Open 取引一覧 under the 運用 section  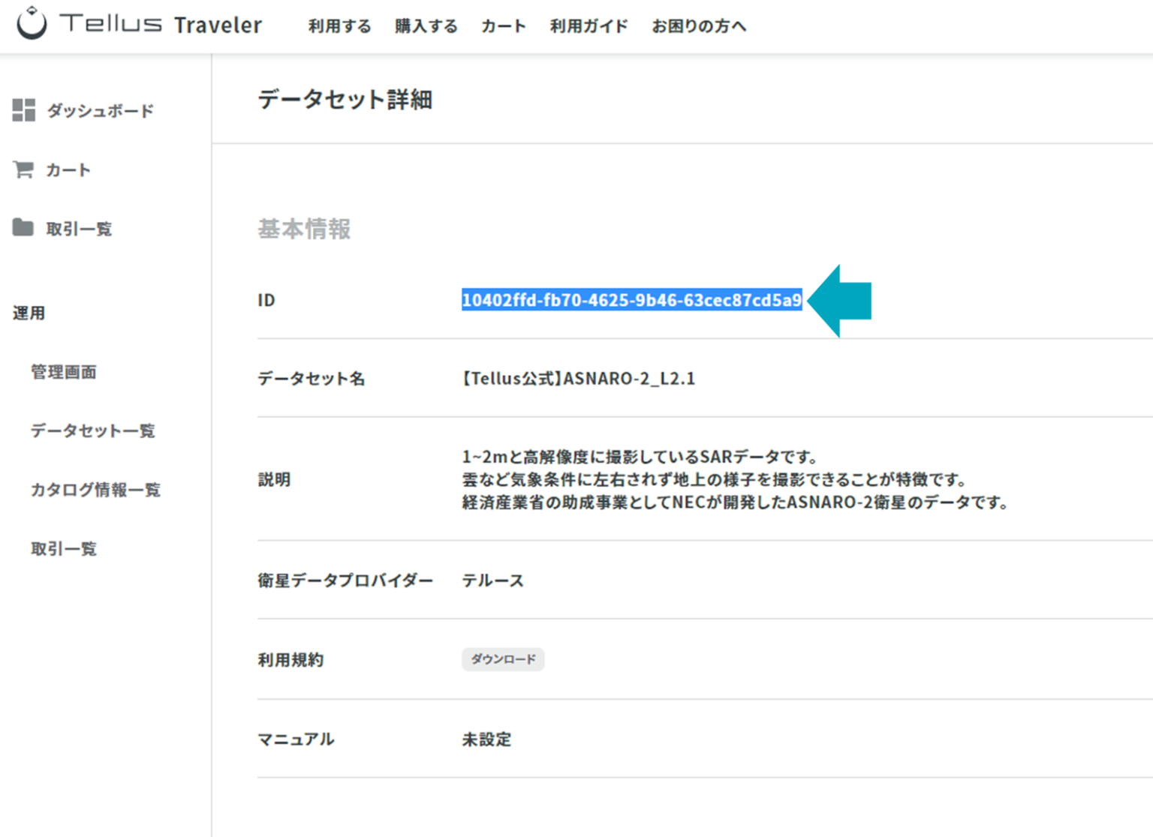click(x=64, y=549)
